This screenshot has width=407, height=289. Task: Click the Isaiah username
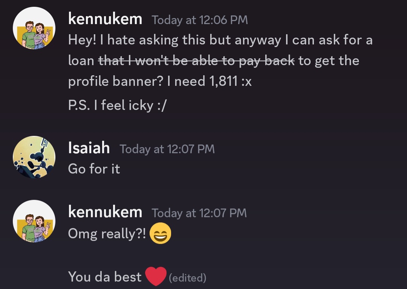coord(89,148)
